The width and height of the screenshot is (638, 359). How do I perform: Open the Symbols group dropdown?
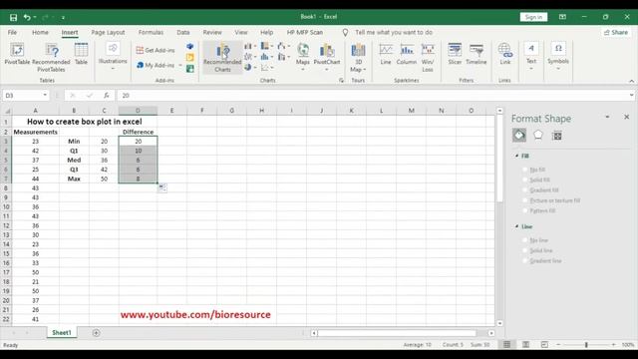558,69
